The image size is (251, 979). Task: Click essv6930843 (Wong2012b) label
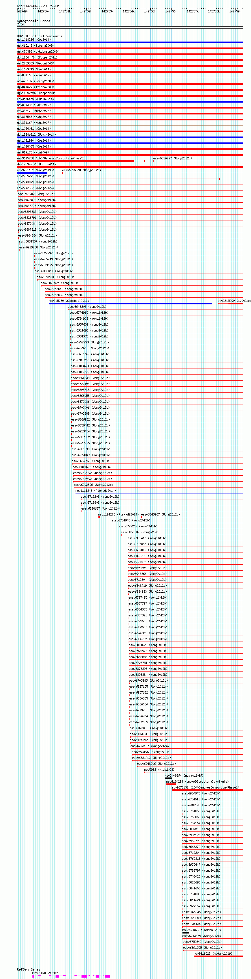pos(201,794)
